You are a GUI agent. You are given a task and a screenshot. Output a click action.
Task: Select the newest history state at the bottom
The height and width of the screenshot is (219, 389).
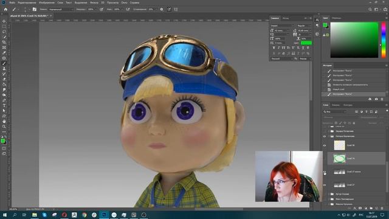(353, 94)
